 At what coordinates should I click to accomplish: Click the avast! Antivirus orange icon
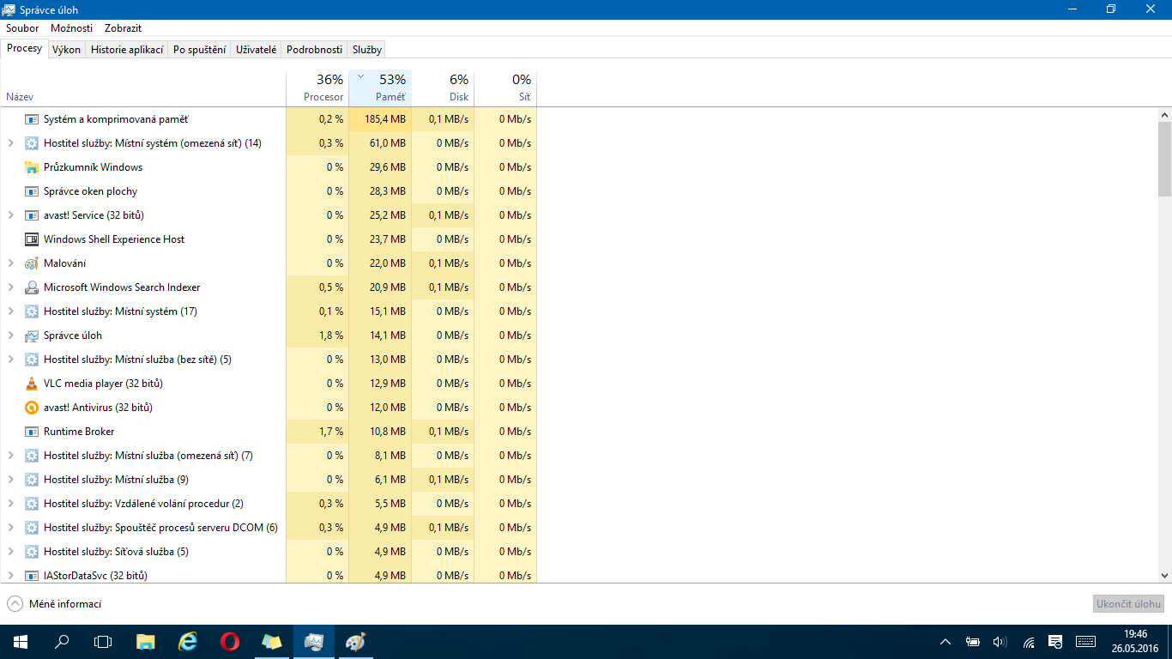pyautogui.click(x=32, y=408)
